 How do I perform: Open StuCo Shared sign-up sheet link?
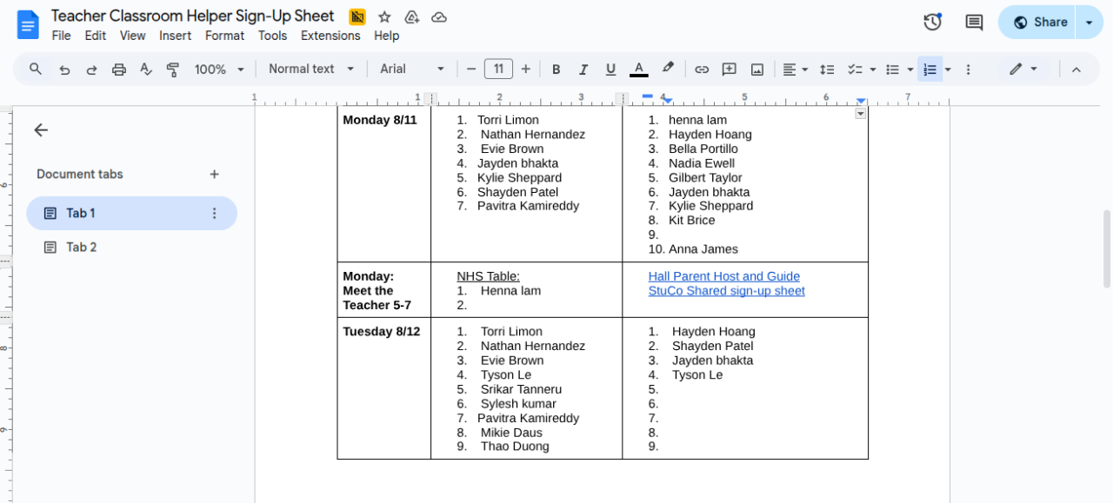tap(726, 291)
